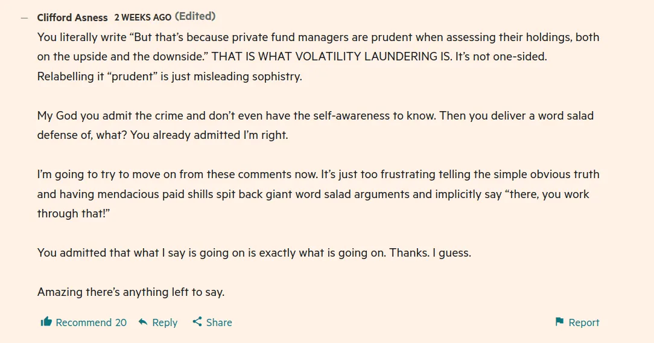Click the Report flag icon
This screenshot has height=343, width=654.
(559, 322)
